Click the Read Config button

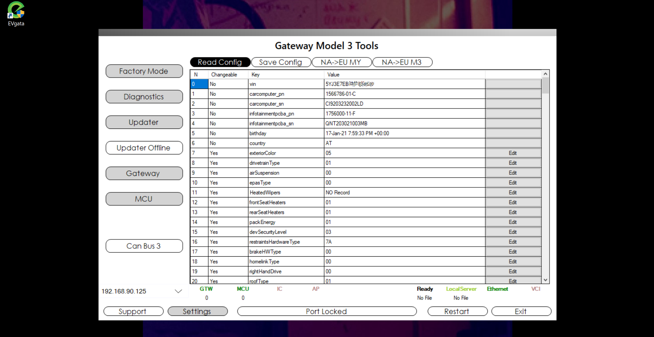220,62
